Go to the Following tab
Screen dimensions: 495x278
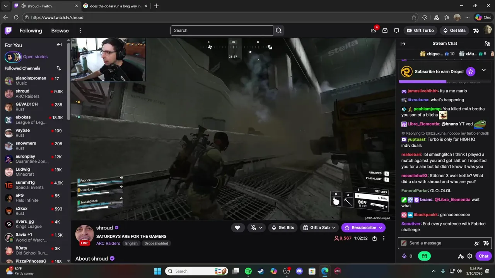click(x=31, y=31)
